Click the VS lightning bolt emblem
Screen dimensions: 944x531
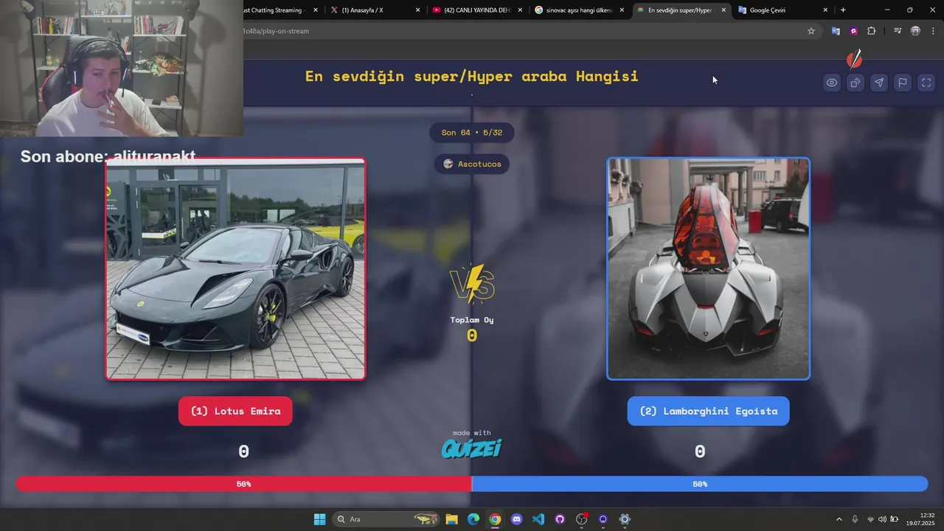click(x=472, y=285)
